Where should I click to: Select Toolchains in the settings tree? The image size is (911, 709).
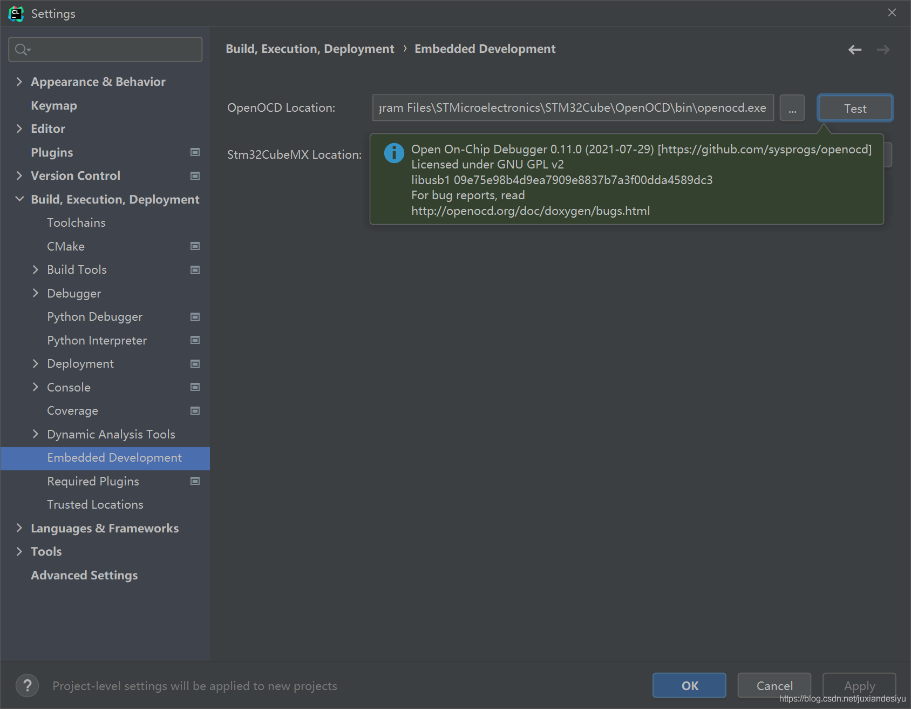[76, 222]
